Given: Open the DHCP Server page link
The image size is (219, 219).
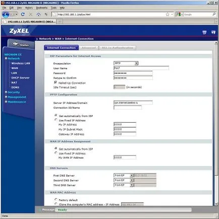Looking at the screenshot, I should coord(20,78).
